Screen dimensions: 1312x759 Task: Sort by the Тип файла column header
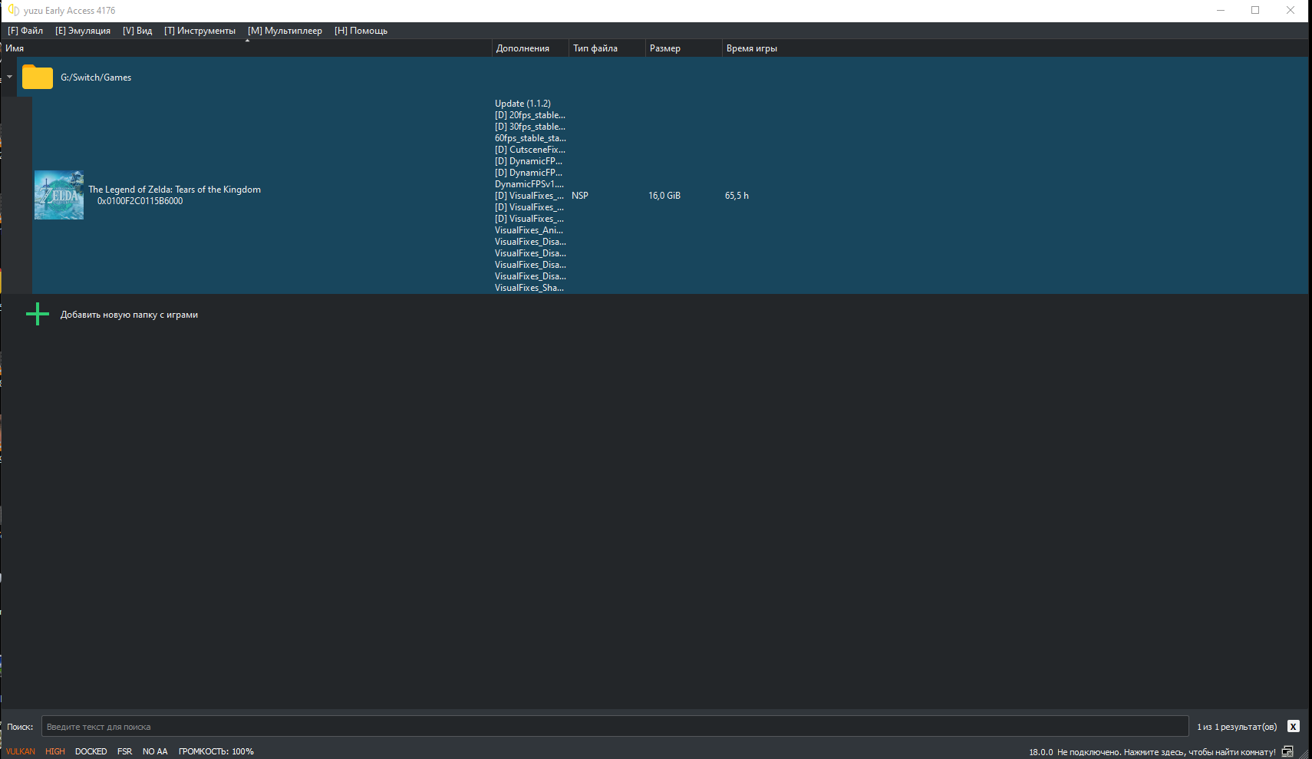coord(606,48)
